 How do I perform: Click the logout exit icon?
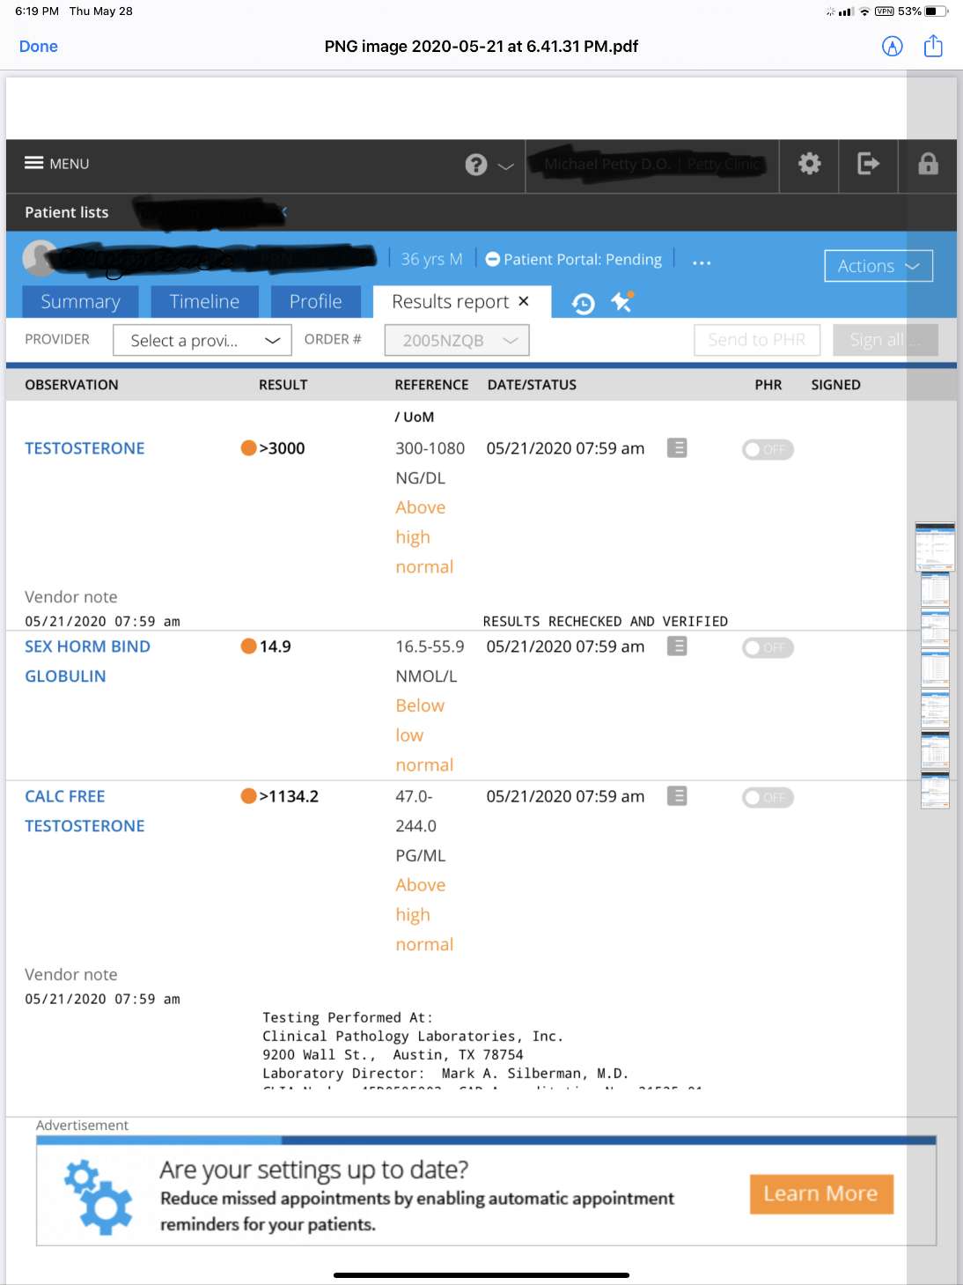pos(868,164)
